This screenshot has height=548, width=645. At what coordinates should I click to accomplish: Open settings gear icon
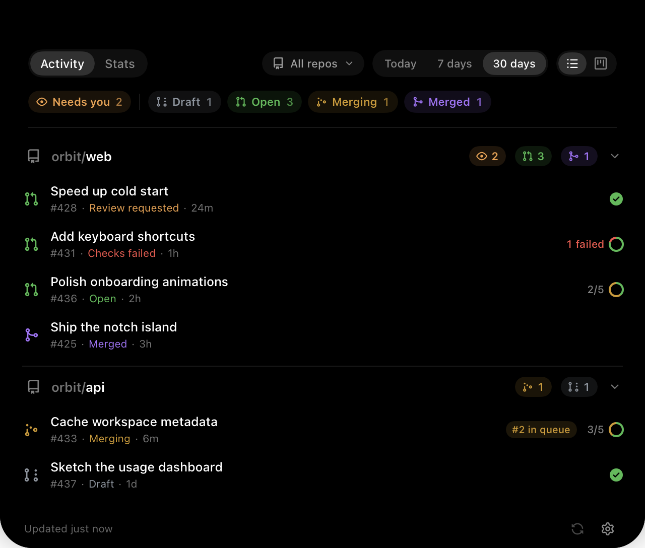tap(608, 529)
